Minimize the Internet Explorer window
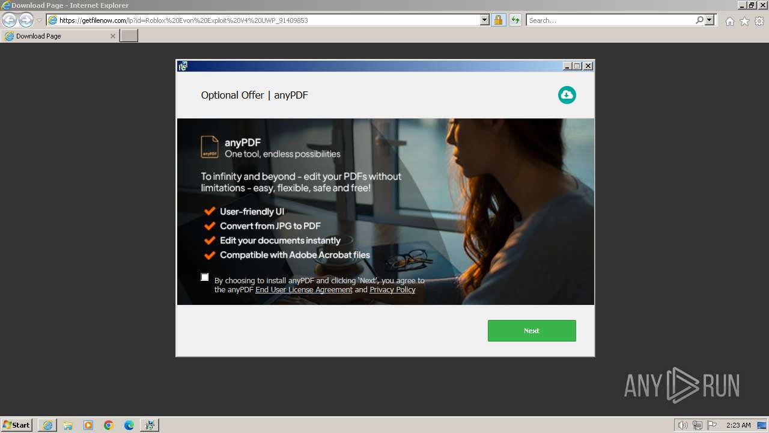Screen dimensions: 769x433 tap(741, 5)
